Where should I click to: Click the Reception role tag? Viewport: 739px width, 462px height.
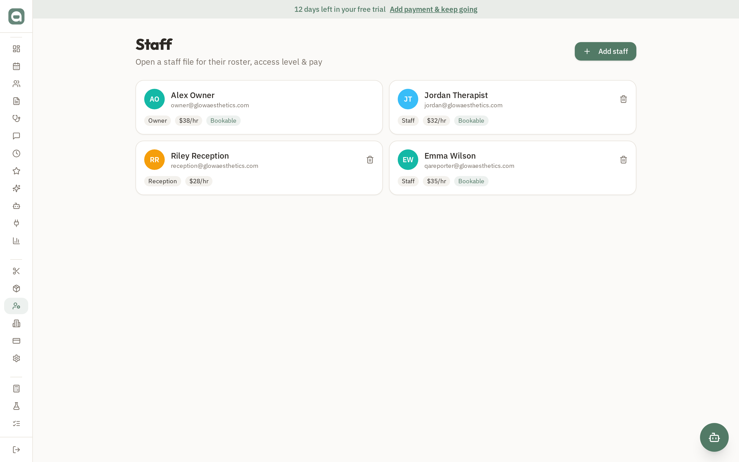[x=162, y=181]
